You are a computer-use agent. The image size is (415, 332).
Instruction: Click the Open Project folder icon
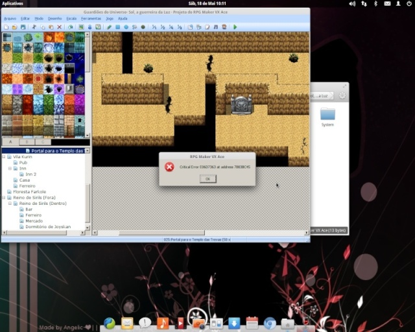(14, 27)
